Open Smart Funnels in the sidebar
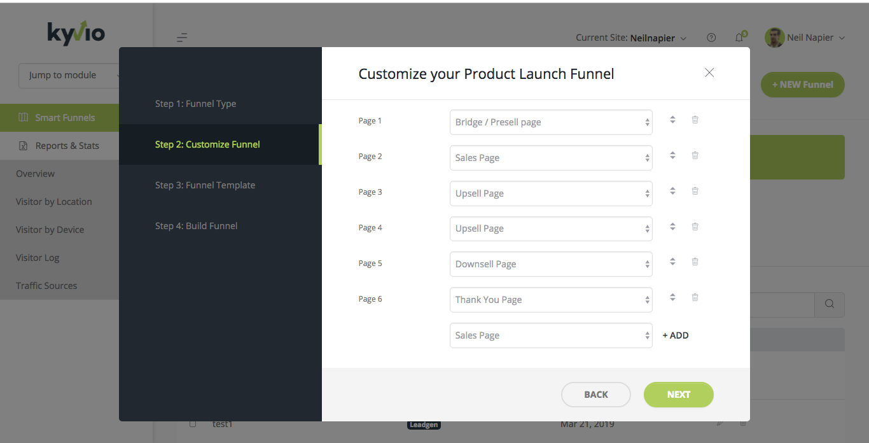The width and height of the screenshot is (869, 443). coord(59,118)
